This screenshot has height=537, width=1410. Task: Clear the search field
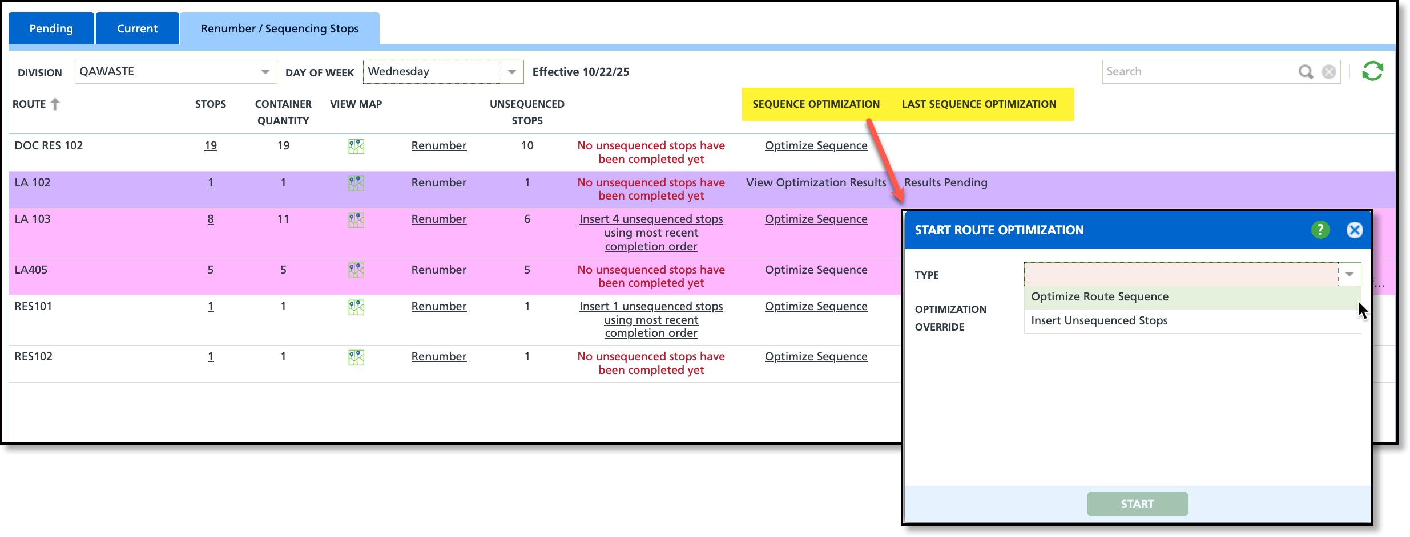click(1329, 72)
